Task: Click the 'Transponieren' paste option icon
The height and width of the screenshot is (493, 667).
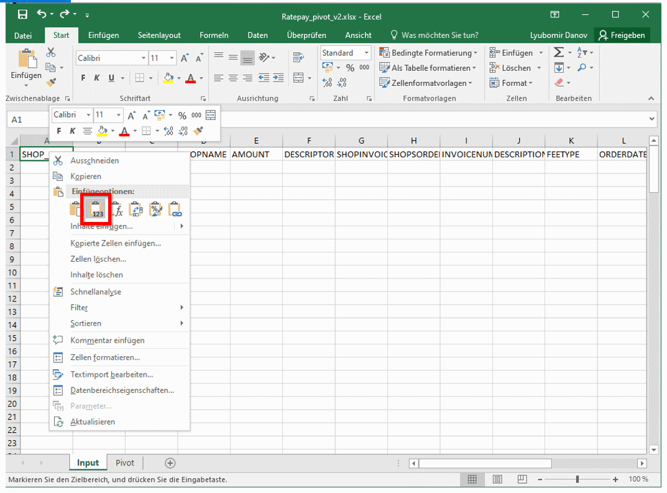Action: click(136, 209)
